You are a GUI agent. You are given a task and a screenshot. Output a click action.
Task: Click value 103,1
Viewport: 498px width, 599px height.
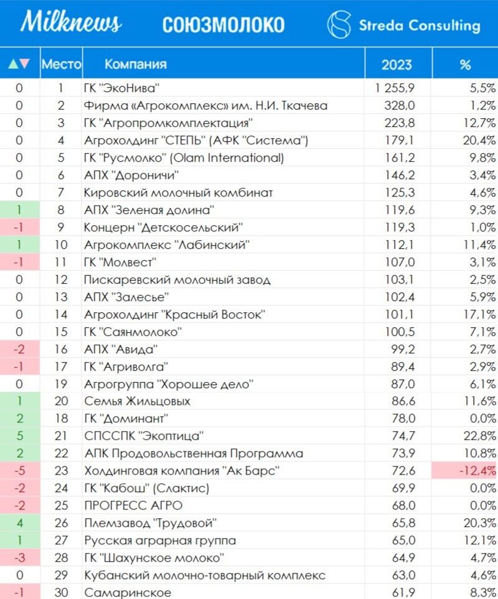pyautogui.click(x=400, y=280)
